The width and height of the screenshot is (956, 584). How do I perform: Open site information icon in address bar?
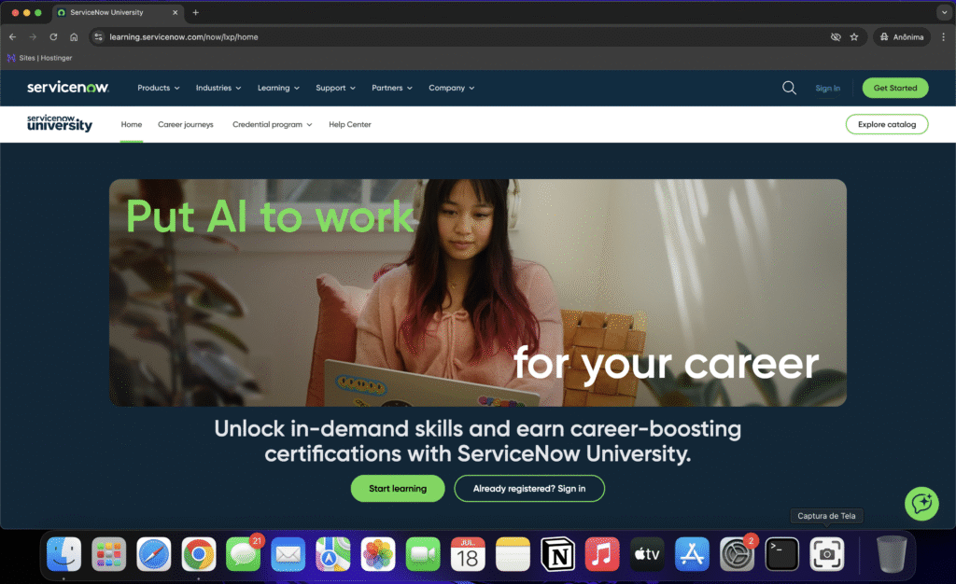(x=98, y=37)
